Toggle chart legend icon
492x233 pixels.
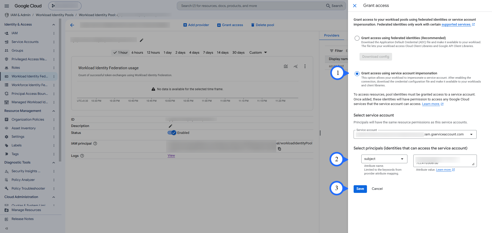coord(286,66)
